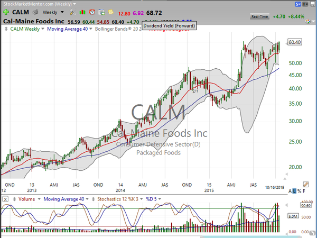Select percent scale % option
The image size is (317, 238).
pyautogui.click(x=299, y=191)
